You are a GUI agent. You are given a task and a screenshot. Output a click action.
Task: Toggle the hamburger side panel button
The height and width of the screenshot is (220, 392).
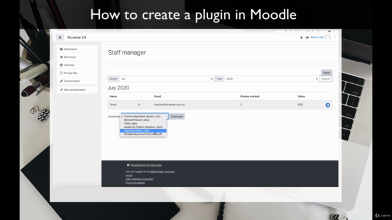pyautogui.click(x=60, y=37)
